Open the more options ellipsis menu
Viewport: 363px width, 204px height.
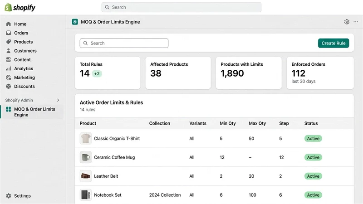356,22
